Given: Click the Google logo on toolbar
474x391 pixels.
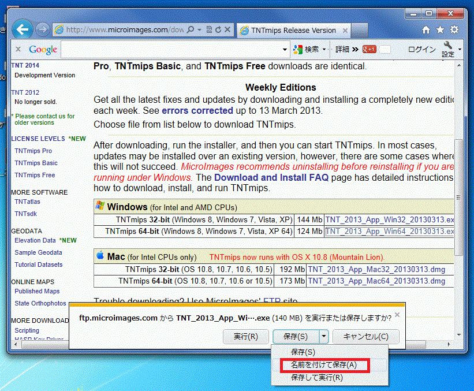Looking at the screenshot, I should pos(43,50).
